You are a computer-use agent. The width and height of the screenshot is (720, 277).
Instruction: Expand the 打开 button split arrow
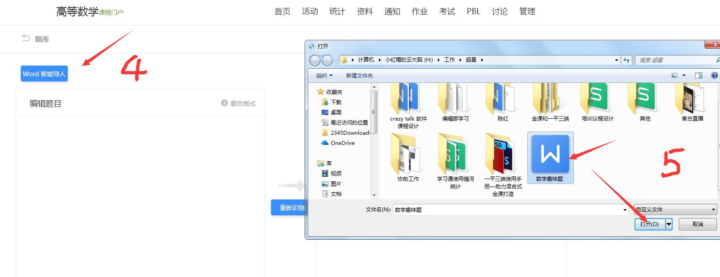click(669, 224)
